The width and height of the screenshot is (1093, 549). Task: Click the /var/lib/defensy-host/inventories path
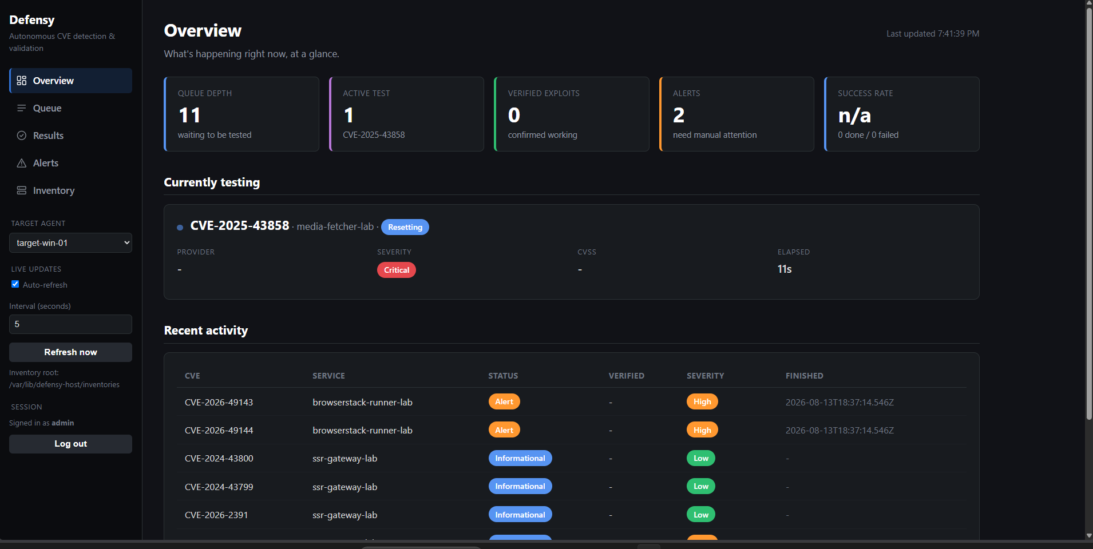coord(64,385)
